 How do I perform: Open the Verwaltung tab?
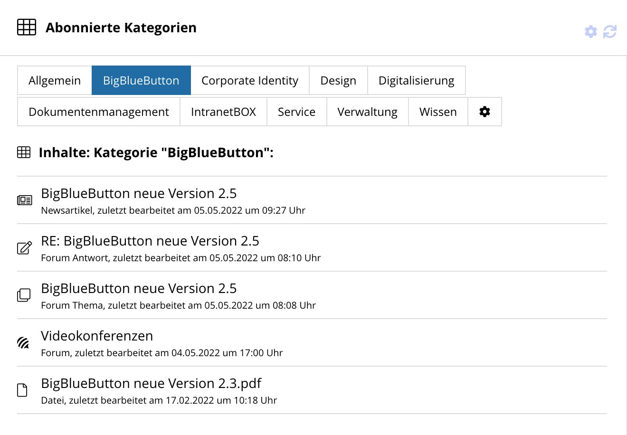coord(367,112)
